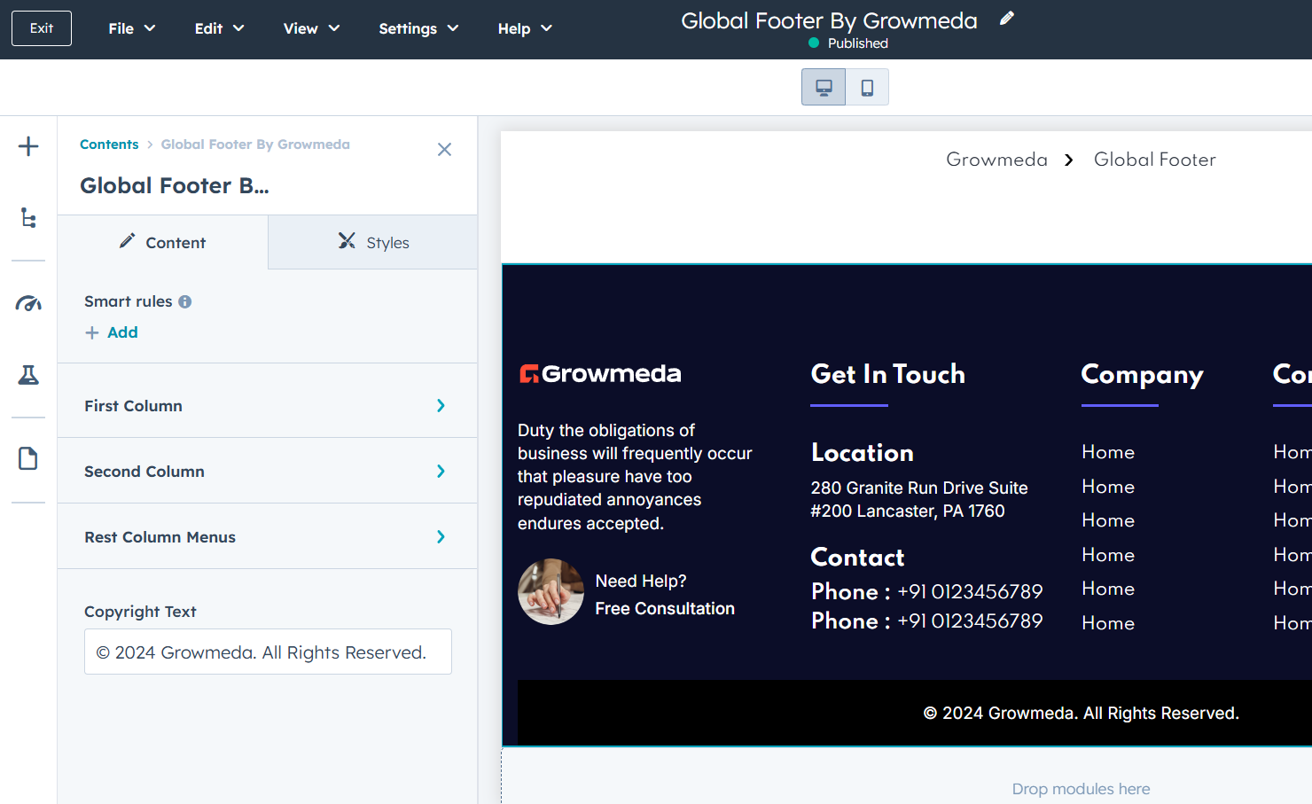Expand the Rest Column Menus section

267,537
